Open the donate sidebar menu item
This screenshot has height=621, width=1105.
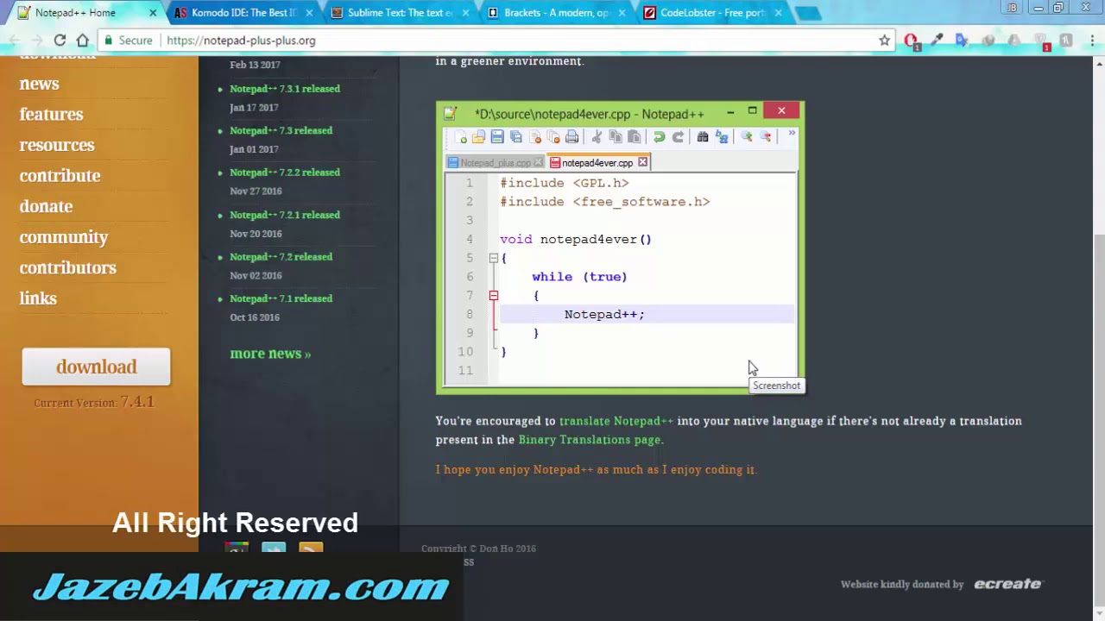(x=47, y=206)
